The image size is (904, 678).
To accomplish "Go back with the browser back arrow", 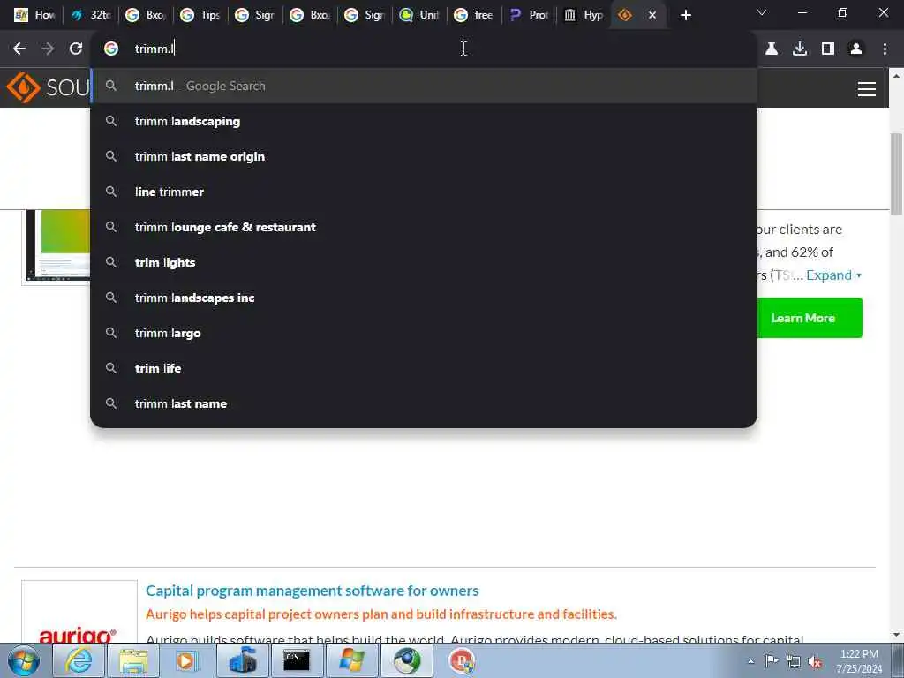I will [x=19, y=49].
